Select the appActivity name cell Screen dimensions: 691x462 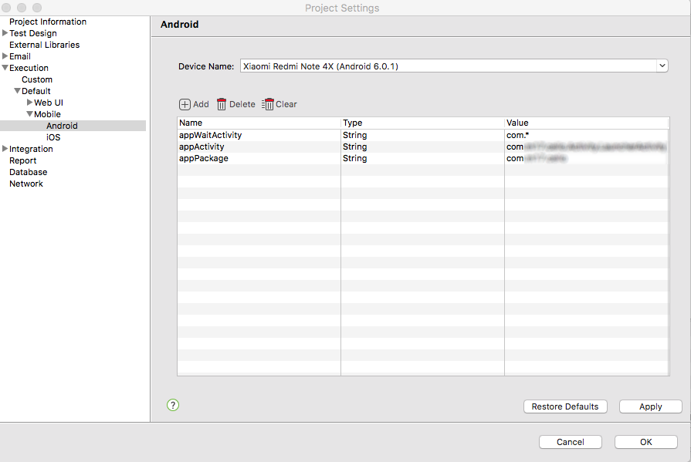coord(259,147)
